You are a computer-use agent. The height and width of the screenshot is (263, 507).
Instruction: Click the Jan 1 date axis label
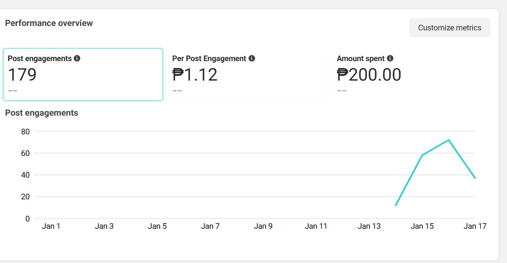[x=51, y=226]
